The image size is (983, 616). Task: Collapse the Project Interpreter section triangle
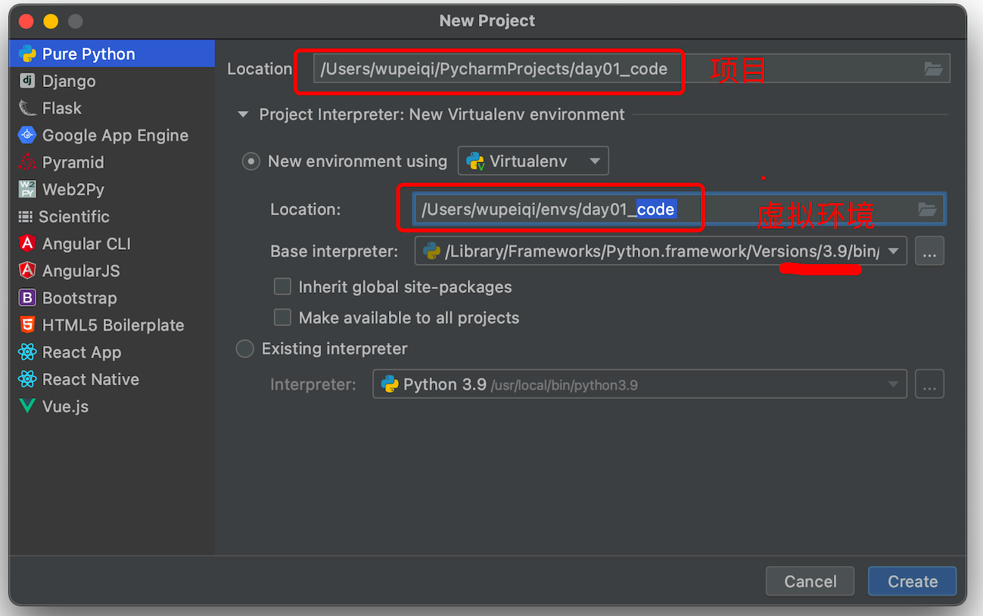[243, 115]
